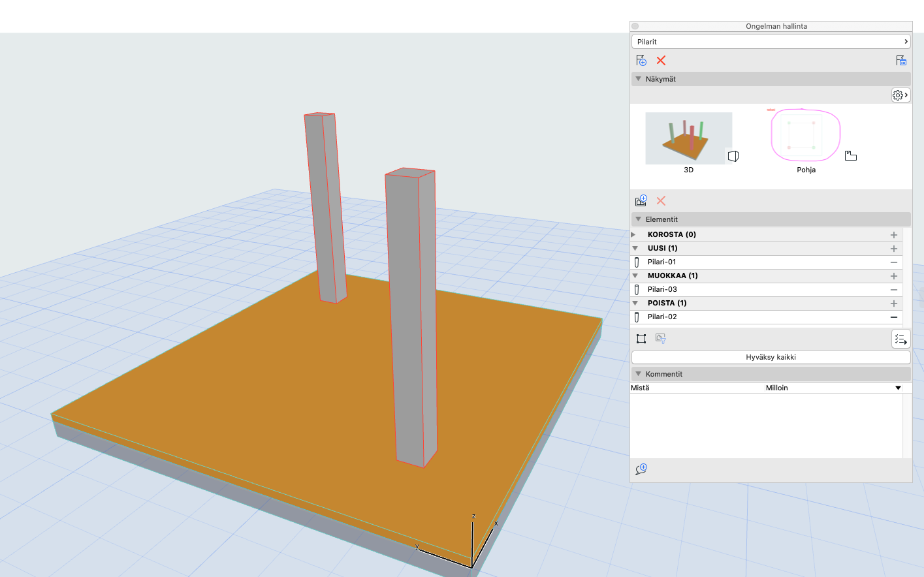Viewport: 924px width, 577px height.
Task: Open the checklist options button
Action: (x=900, y=339)
